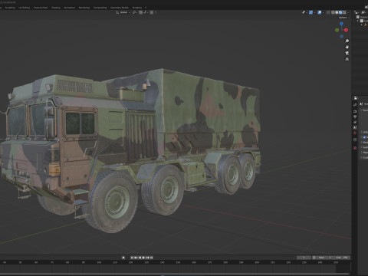The image size is (368, 276).
Task: Open object type visibility and selectability menu
Action: tap(304, 12)
